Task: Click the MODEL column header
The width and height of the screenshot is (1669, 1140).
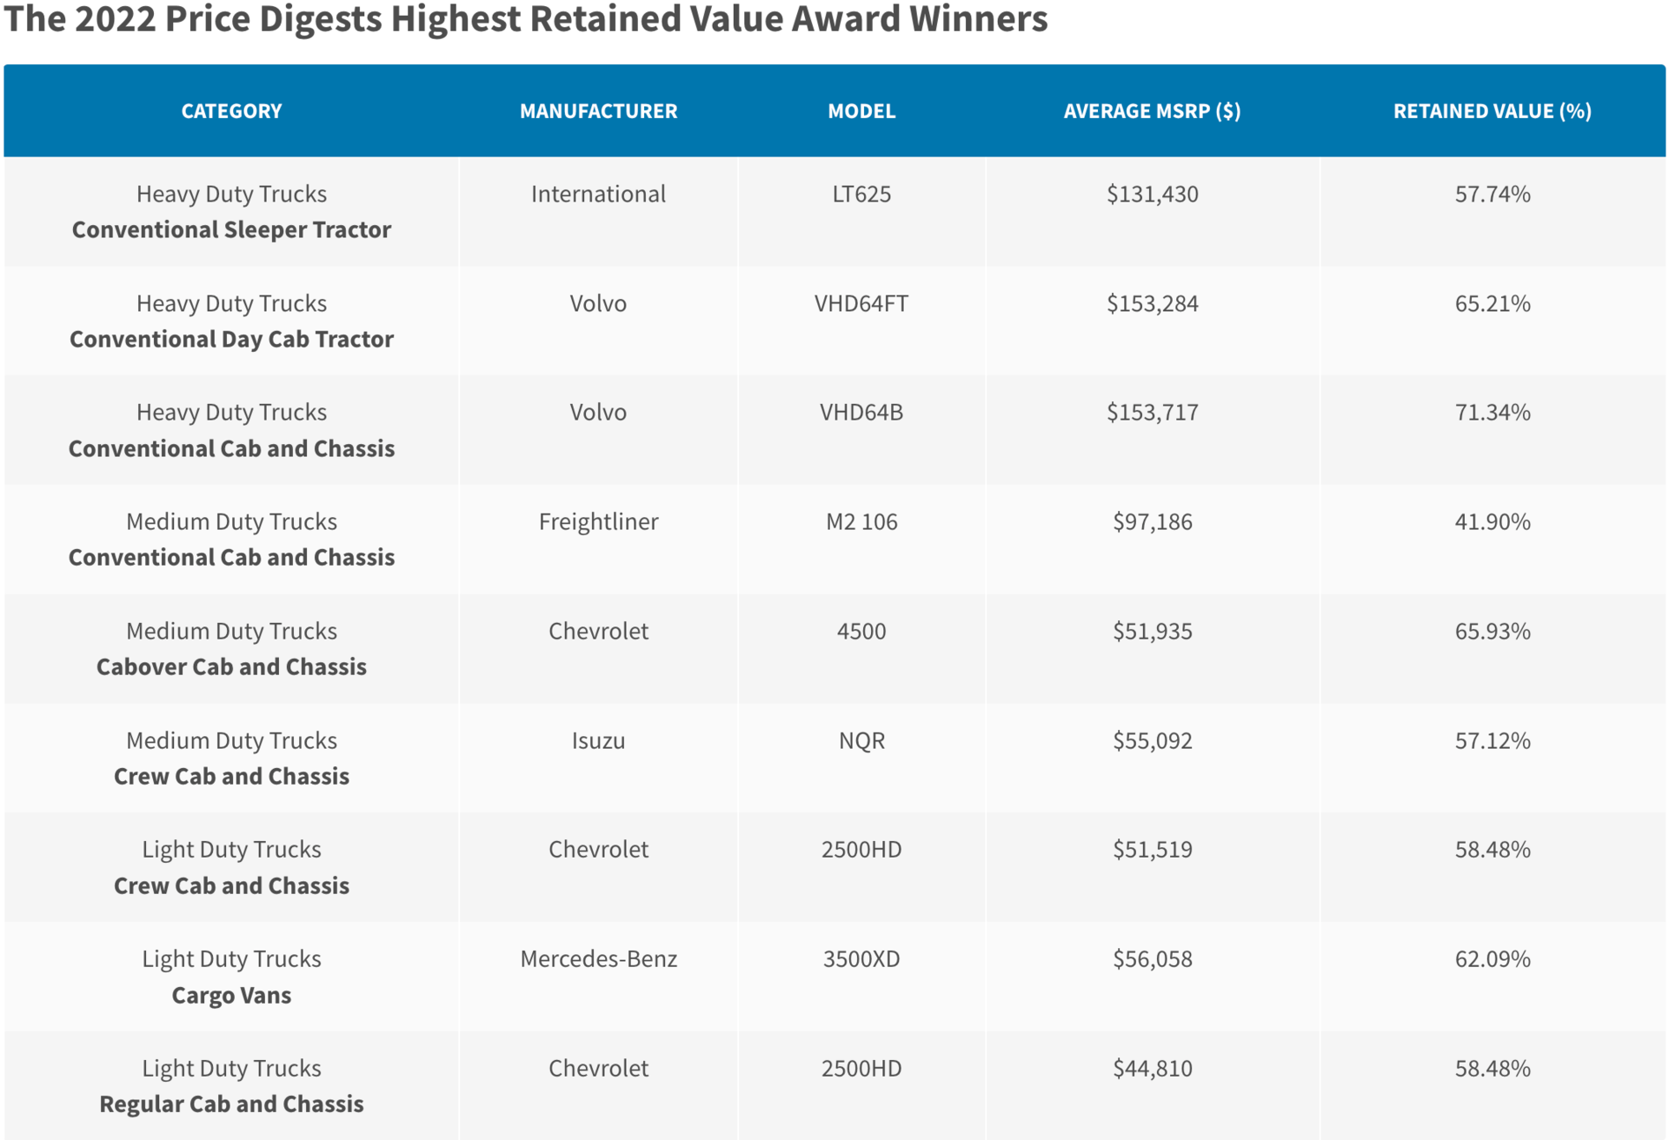Action: point(861,111)
